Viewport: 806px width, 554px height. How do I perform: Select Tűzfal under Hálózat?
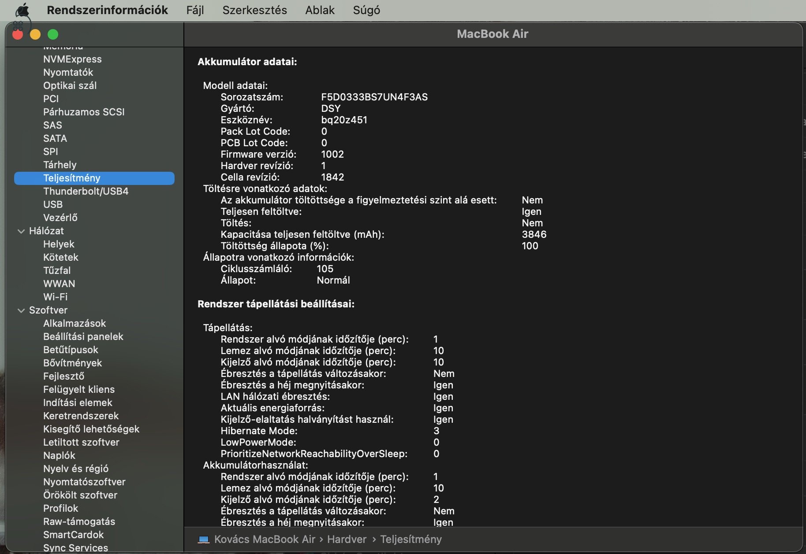point(57,270)
